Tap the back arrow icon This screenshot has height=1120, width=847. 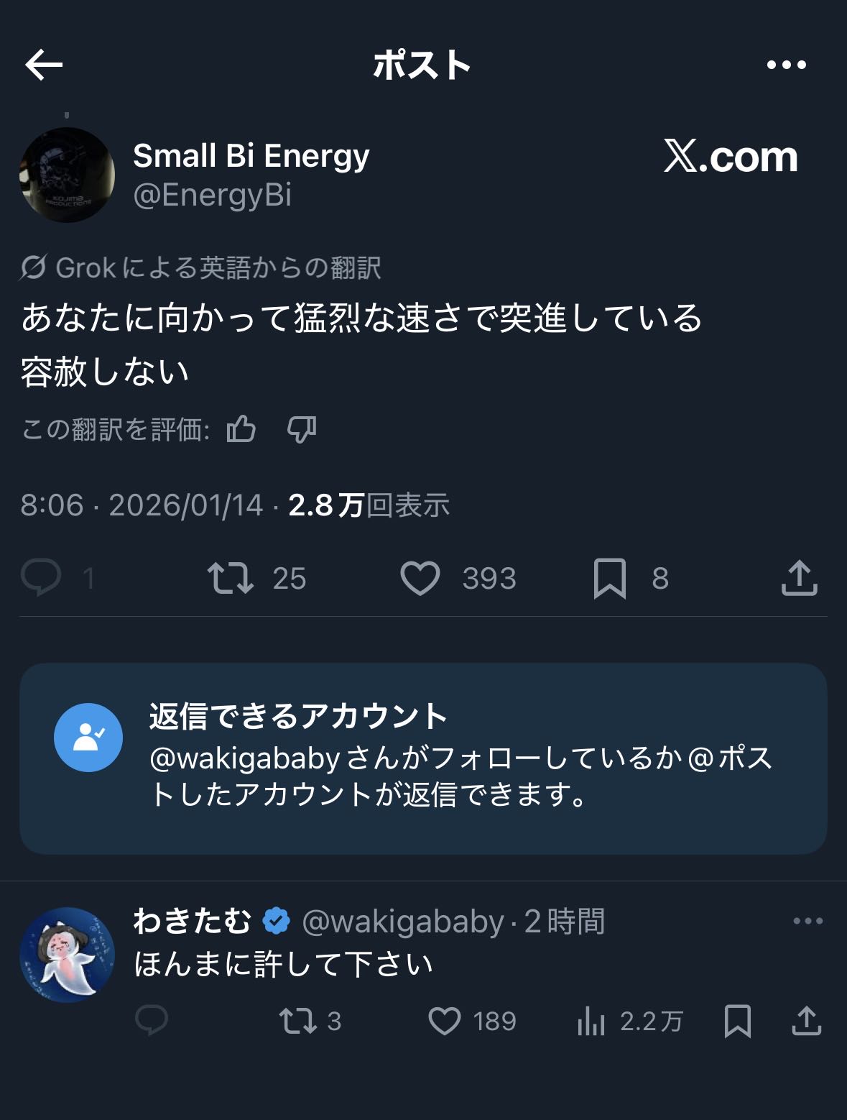(x=44, y=65)
